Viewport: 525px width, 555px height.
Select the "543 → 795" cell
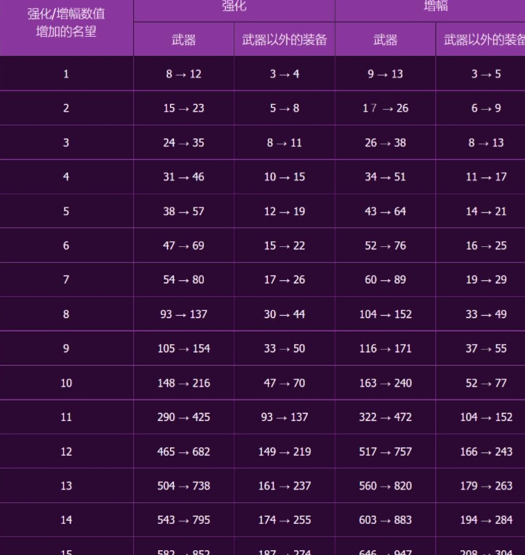(184, 520)
